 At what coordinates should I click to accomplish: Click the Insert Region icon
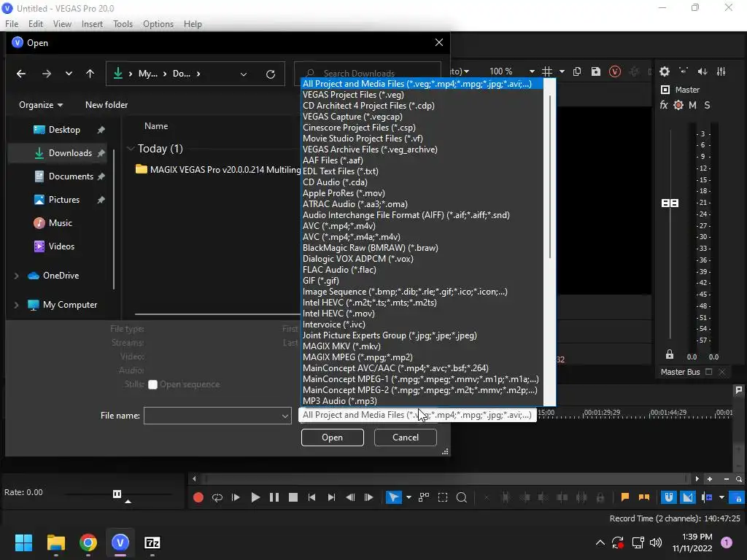coord(644,497)
